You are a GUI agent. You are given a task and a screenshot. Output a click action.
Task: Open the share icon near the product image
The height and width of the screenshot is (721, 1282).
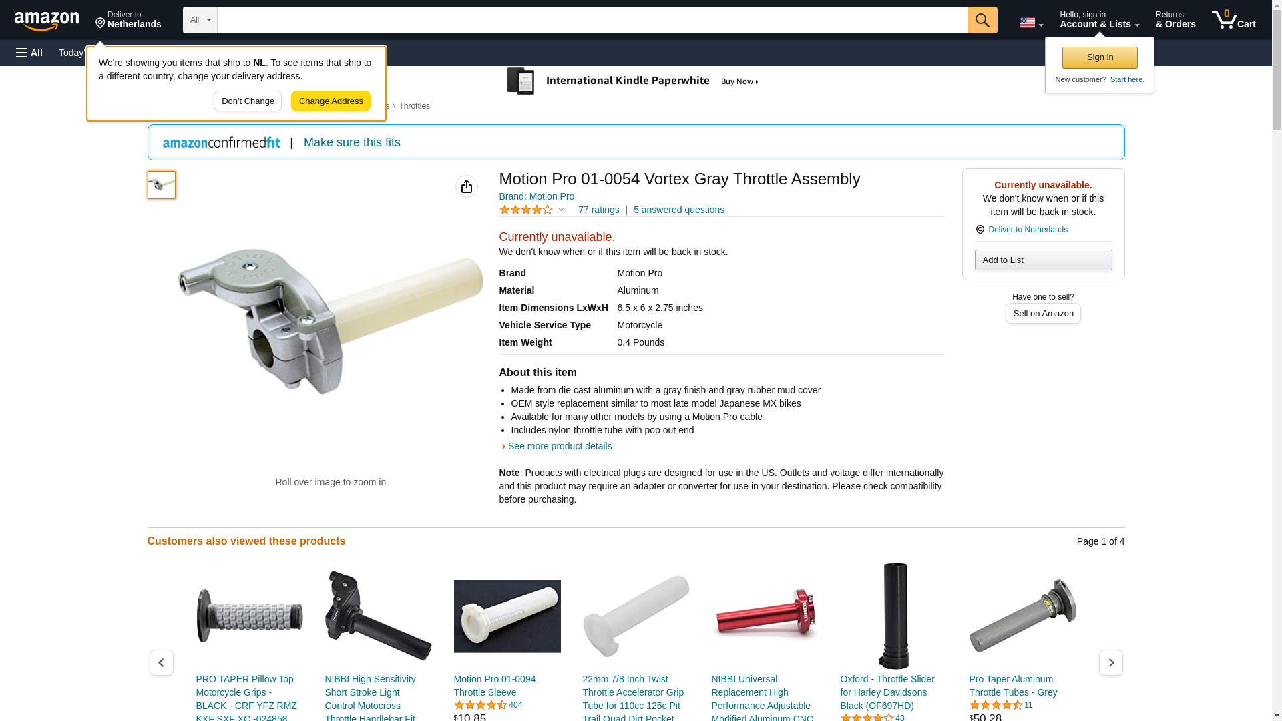click(x=466, y=186)
